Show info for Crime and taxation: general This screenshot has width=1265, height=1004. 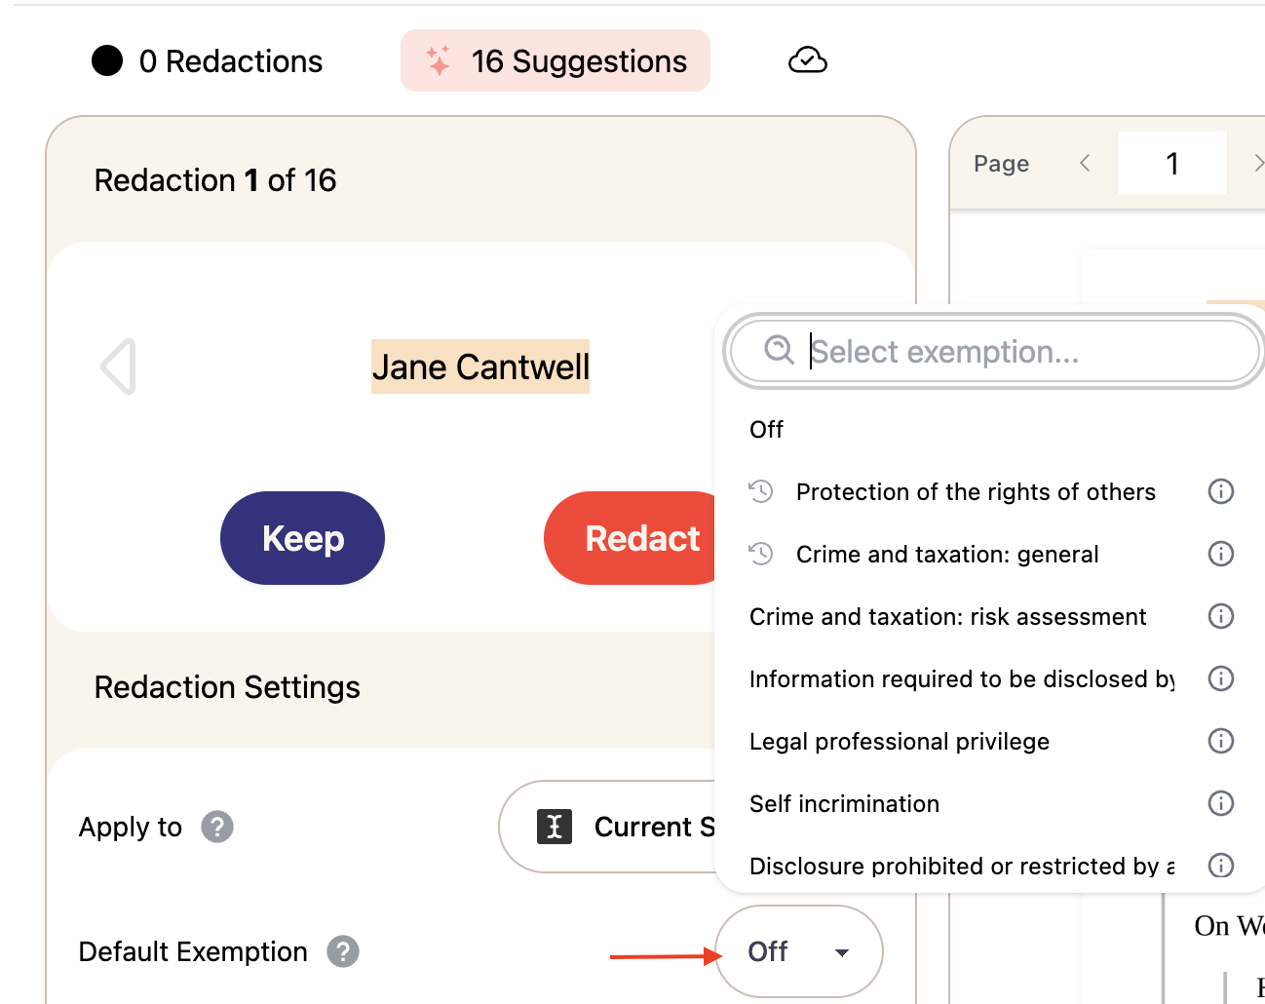point(1220,554)
